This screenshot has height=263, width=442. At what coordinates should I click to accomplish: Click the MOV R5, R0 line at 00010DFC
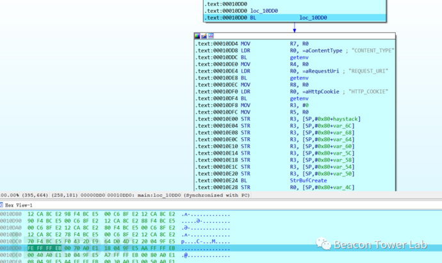click(295, 112)
